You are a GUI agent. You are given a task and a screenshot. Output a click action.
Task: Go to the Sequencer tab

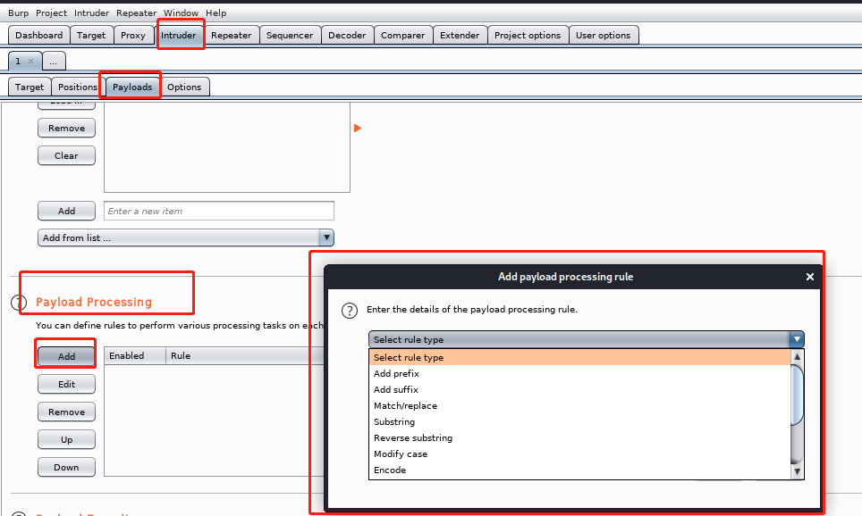290,35
